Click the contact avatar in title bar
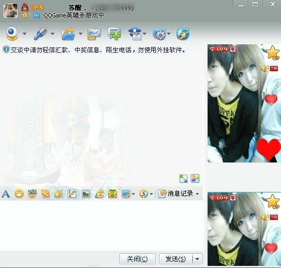281x268 pixels. pos(11,11)
